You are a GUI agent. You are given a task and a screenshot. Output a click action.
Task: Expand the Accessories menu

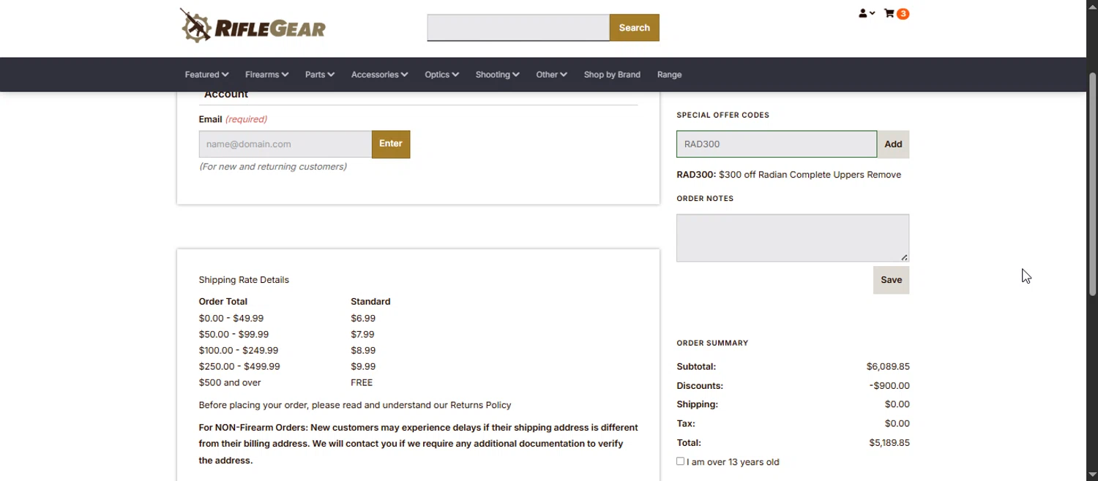click(x=379, y=75)
